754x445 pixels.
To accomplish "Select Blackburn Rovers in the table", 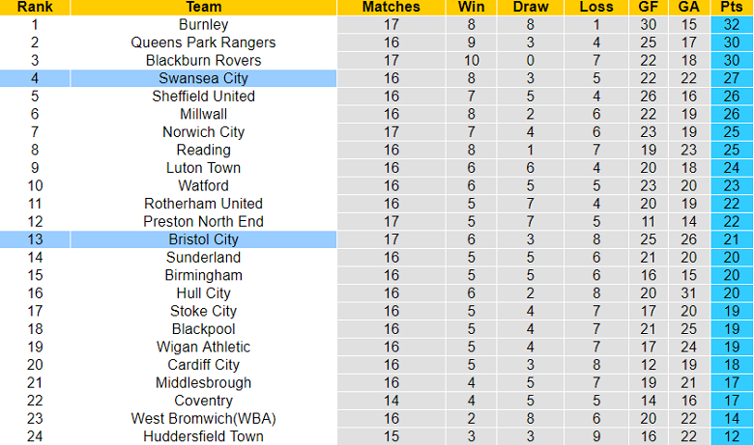I will [203, 60].
